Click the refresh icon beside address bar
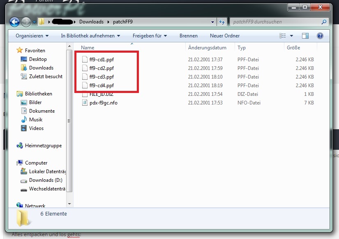Viewport: 339px width, 239px height. click(x=222, y=22)
